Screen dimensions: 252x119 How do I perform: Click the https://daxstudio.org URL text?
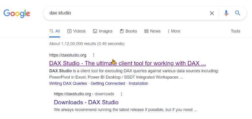click(68, 55)
